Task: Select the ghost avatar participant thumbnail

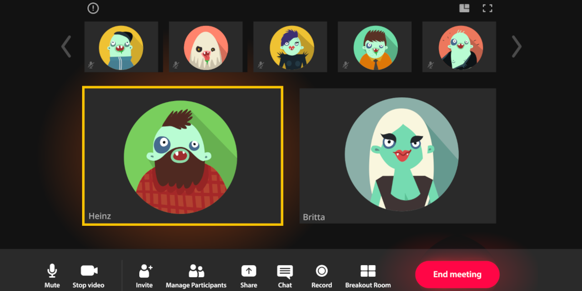Action: point(206,47)
